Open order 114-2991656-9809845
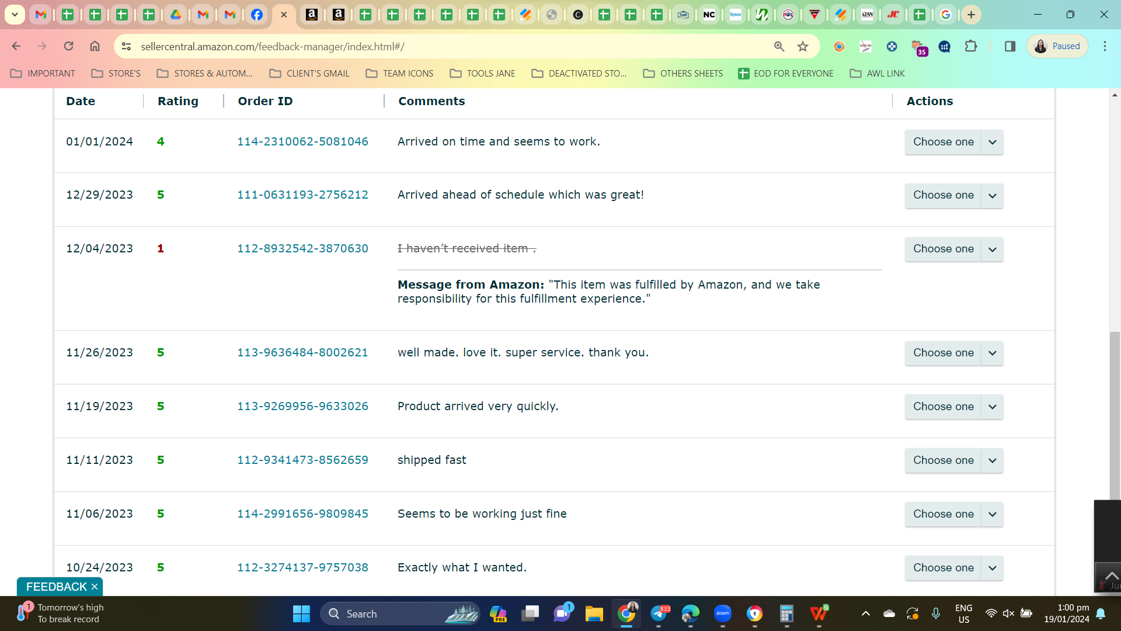The image size is (1121, 631). pyautogui.click(x=302, y=514)
